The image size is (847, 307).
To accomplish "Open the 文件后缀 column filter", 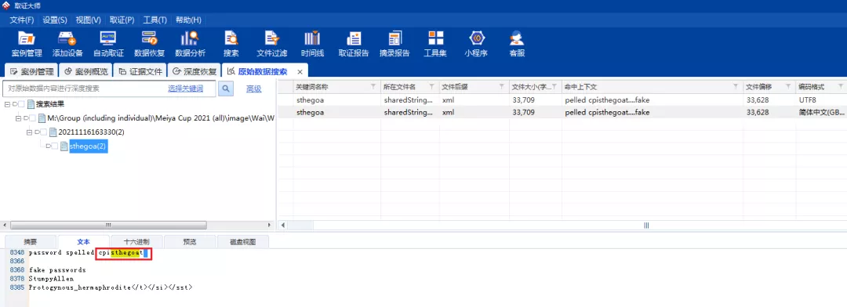I will [x=502, y=87].
